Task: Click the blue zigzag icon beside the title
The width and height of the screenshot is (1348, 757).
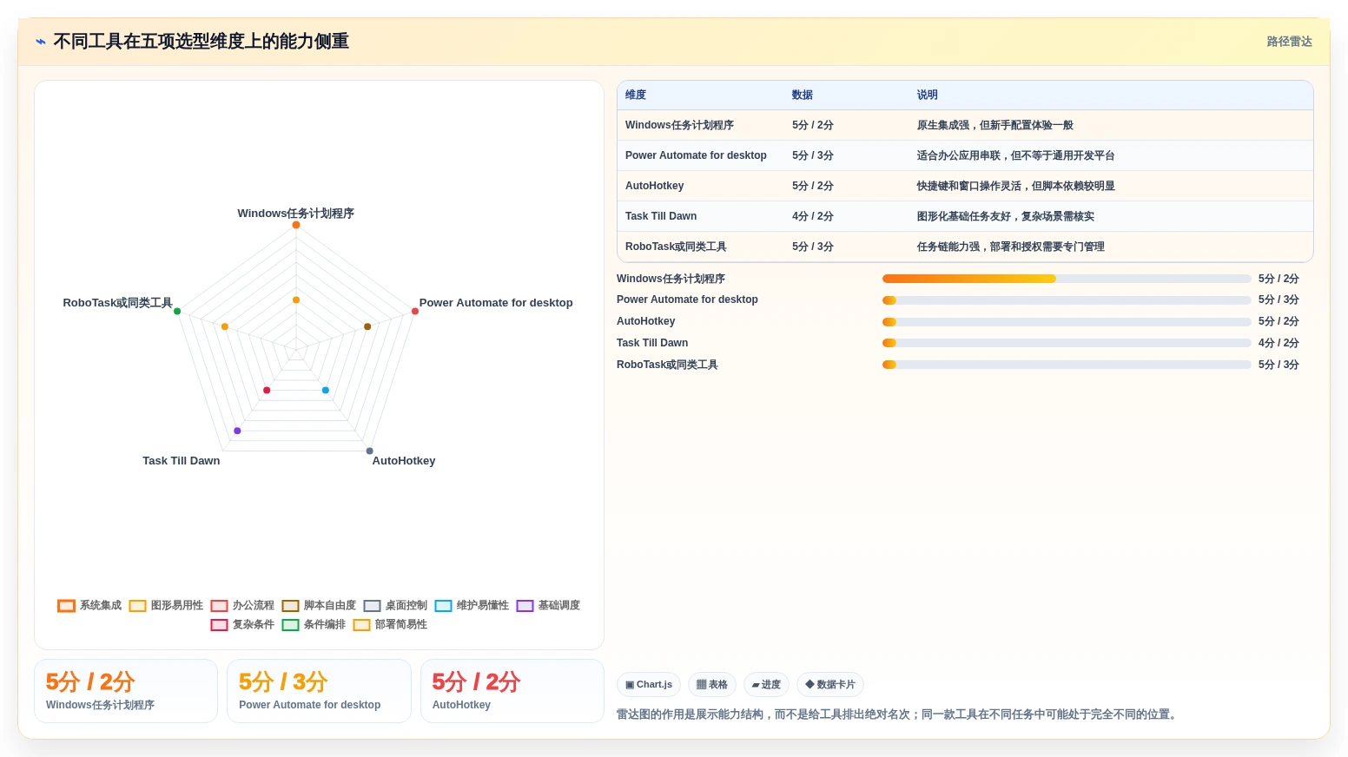Action: [41, 42]
